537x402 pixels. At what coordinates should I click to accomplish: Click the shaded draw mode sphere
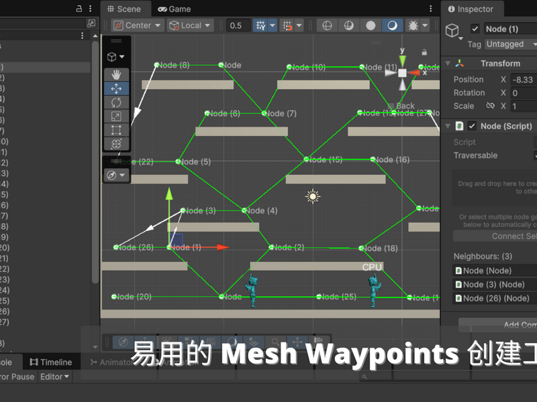pyautogui.click(x=349, y=25)
